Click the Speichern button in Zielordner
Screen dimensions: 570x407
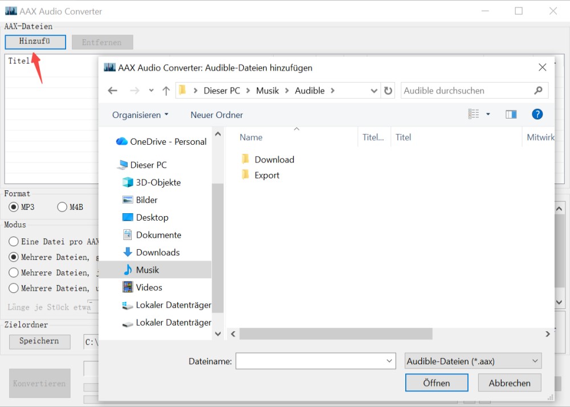40,341
